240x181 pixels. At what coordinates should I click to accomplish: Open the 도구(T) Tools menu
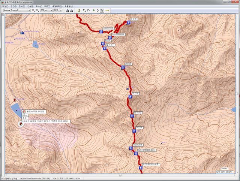[47, 6]
